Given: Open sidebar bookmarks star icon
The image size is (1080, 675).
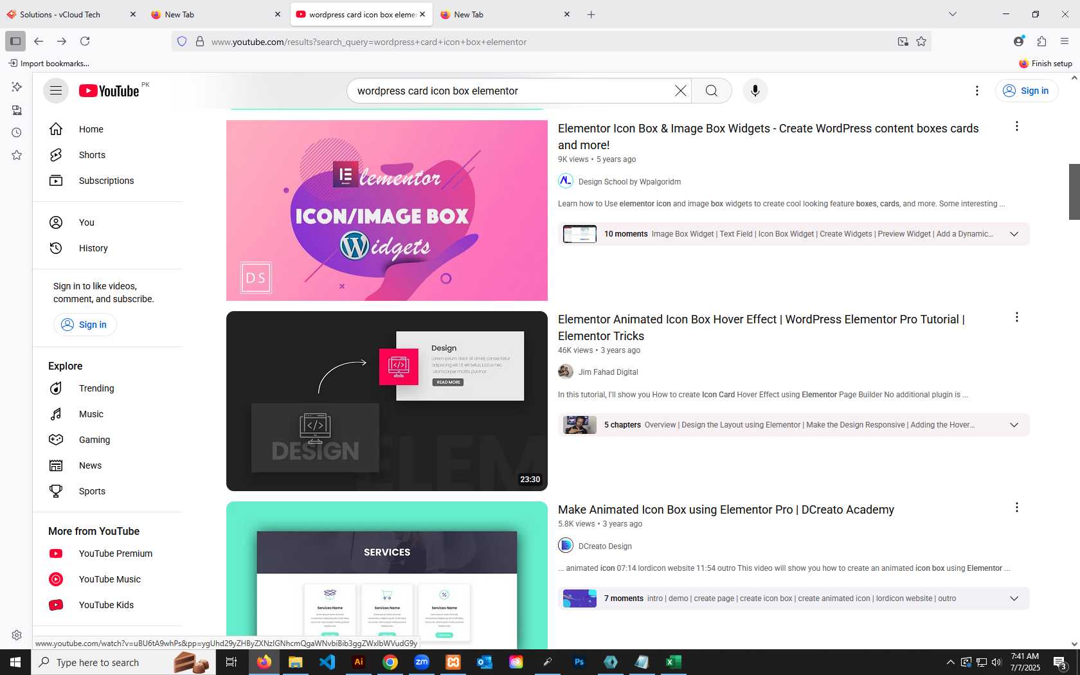Looking at the screenshot, I should [17, 155].
